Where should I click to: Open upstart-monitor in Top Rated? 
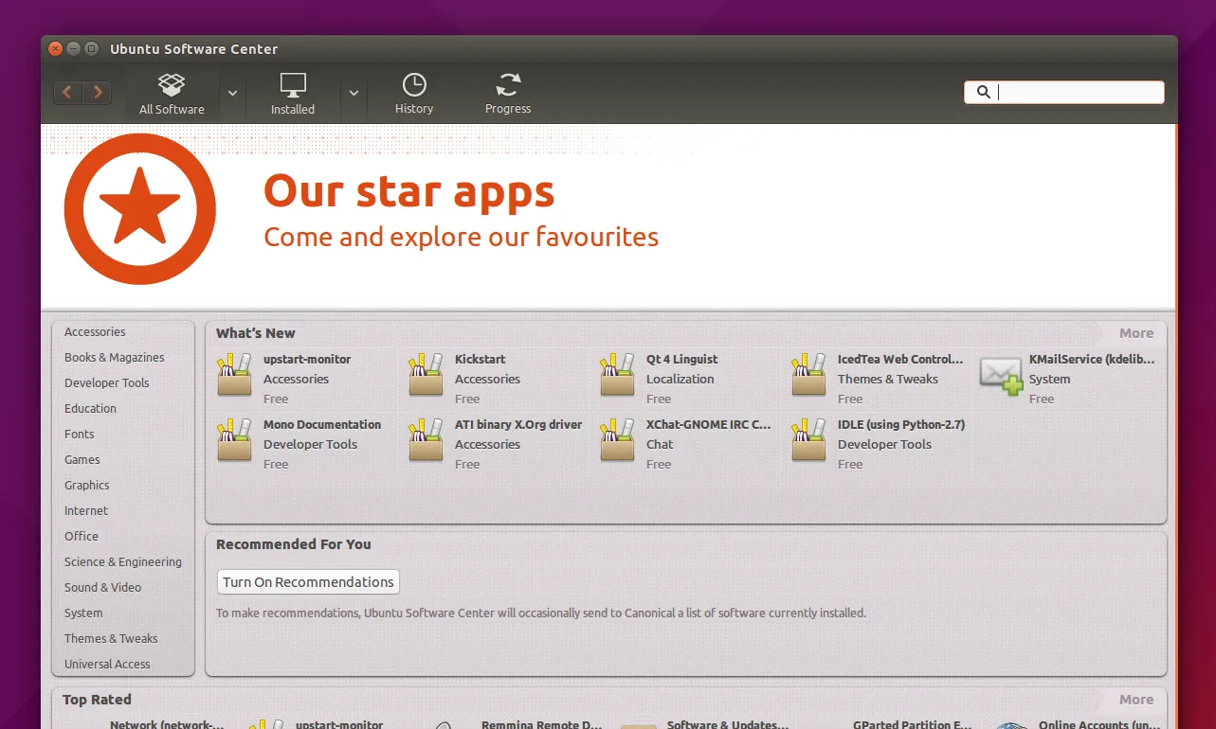pyautogui.click(x=339, y=724)
